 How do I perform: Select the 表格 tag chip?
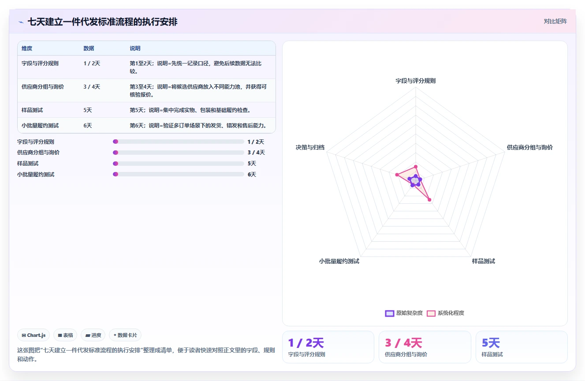pyautogui.click(x=65, y=335)
